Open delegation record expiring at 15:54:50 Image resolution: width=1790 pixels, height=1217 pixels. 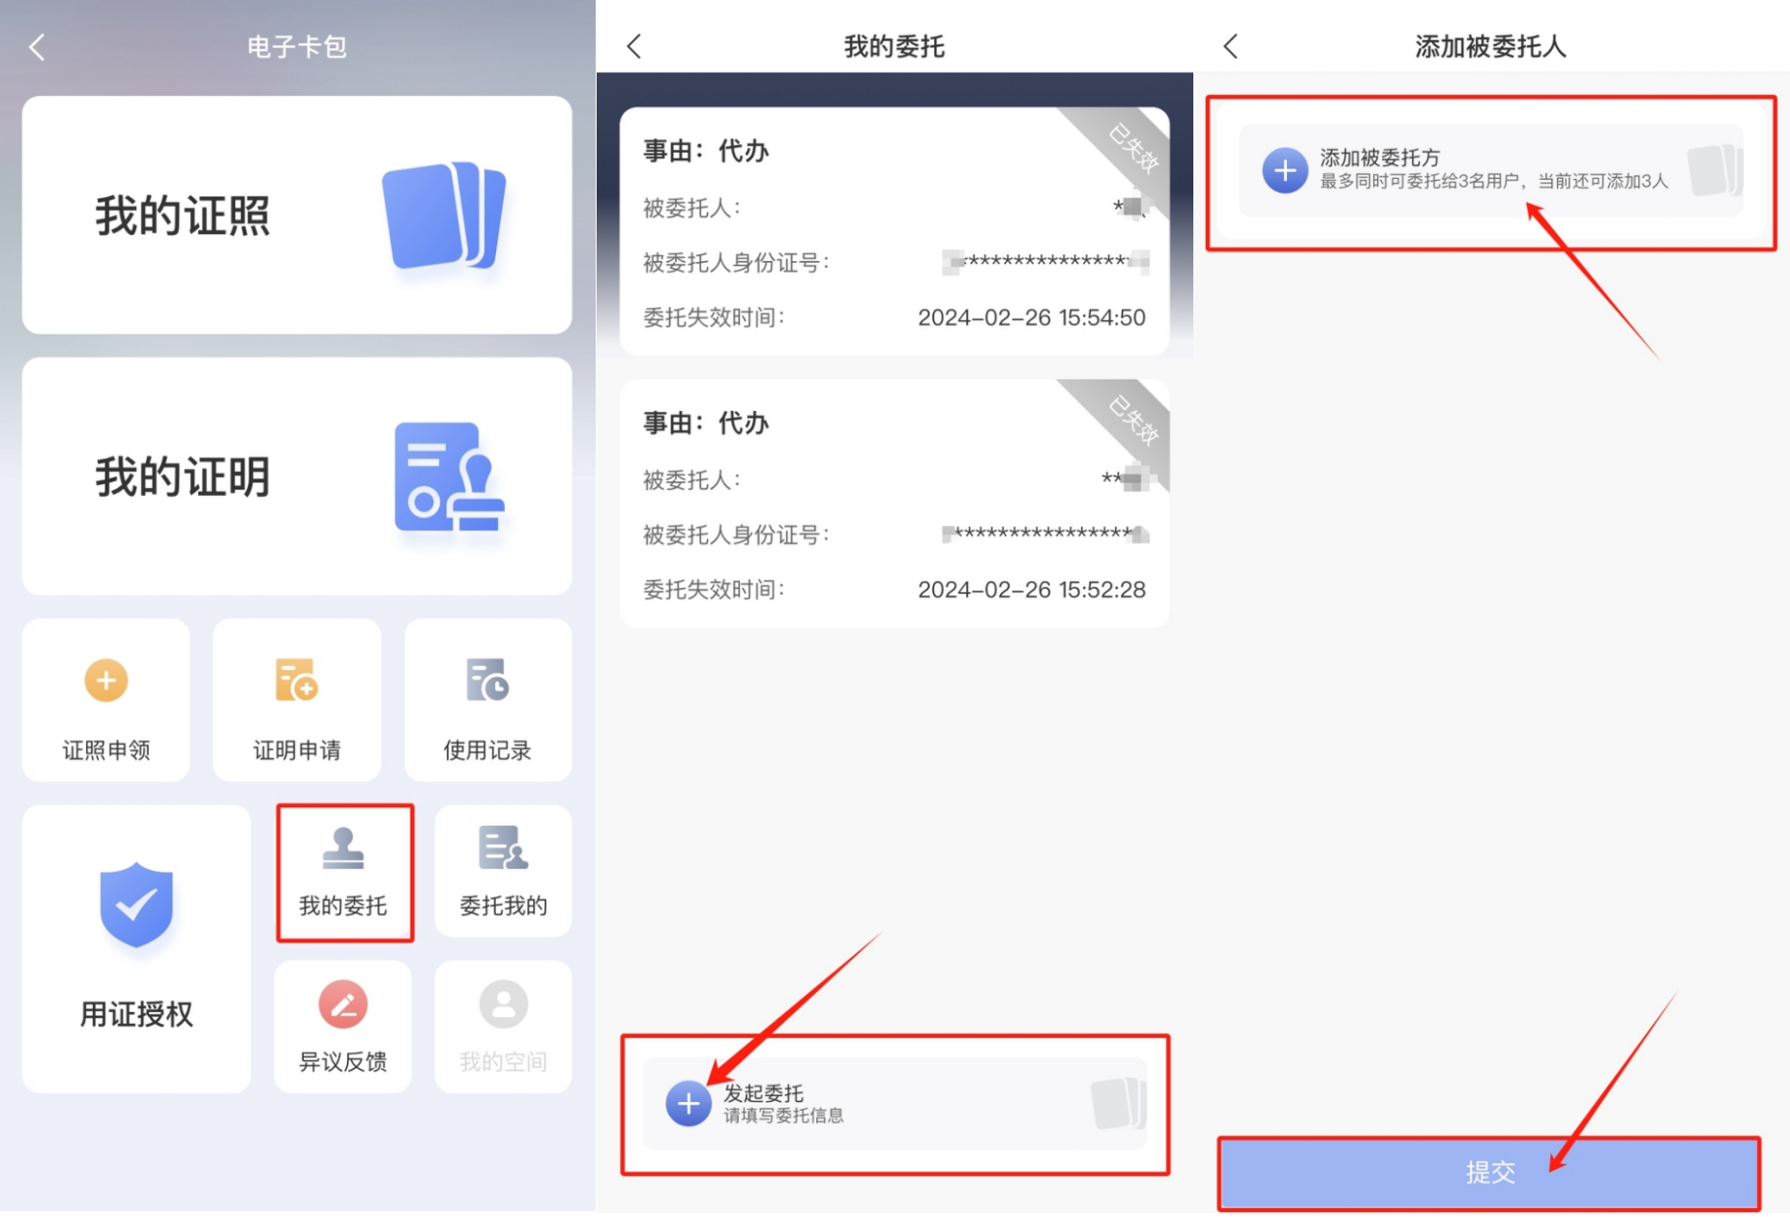[x=894, y=232]
